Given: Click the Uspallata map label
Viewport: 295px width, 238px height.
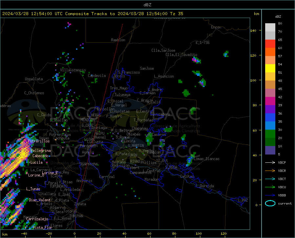Looking at the screenshot, I should [x=34, y=79].
